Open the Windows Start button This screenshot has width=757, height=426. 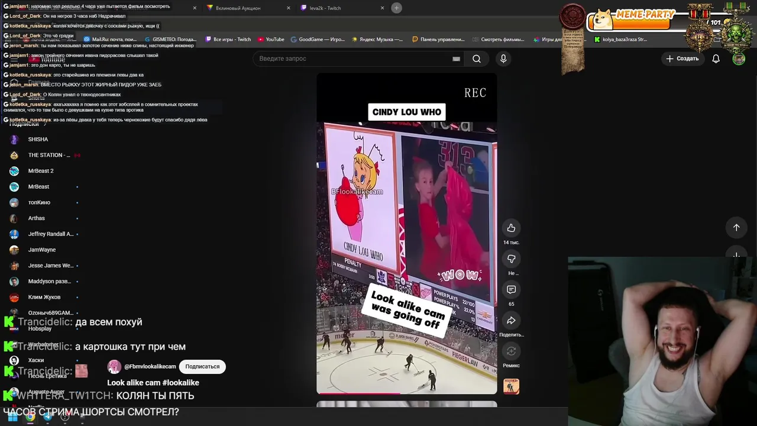[x=12, y=417]
